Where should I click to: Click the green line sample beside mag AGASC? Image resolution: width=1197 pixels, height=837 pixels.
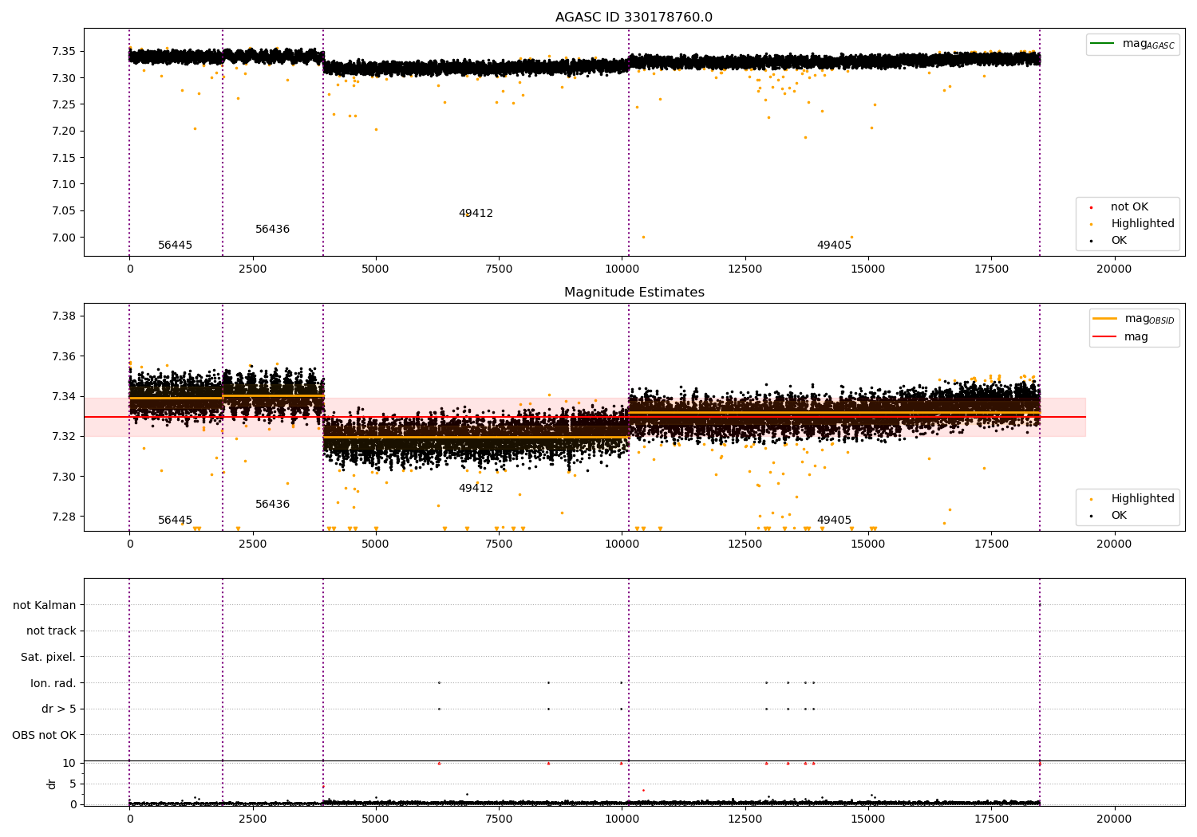[1103, 44]
